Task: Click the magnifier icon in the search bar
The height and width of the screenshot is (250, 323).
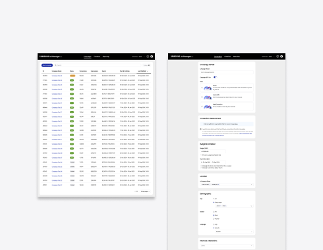Action: [x=55, y=65]
